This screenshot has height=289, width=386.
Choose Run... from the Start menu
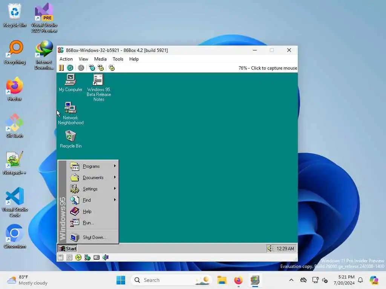93,223
